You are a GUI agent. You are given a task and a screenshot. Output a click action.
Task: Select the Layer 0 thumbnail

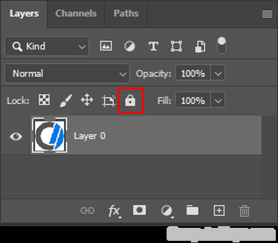[x=50, y=135]
